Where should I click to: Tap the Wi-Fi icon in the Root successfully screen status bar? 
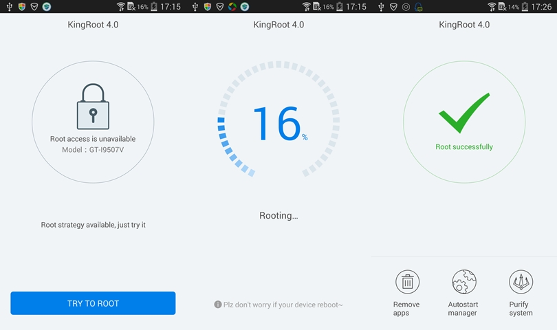pyautogui.click(x=492, y=6)
